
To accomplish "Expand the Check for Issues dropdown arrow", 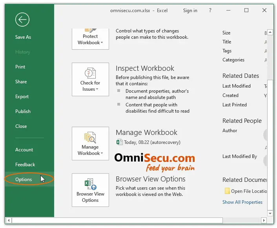I will (x=97, y=89).
